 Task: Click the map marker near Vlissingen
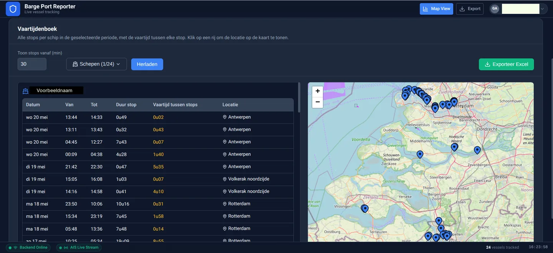365,209
